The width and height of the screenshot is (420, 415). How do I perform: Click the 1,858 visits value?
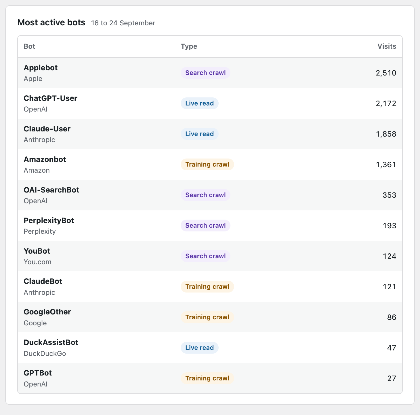pyautogui.click(x=386, y=134)
